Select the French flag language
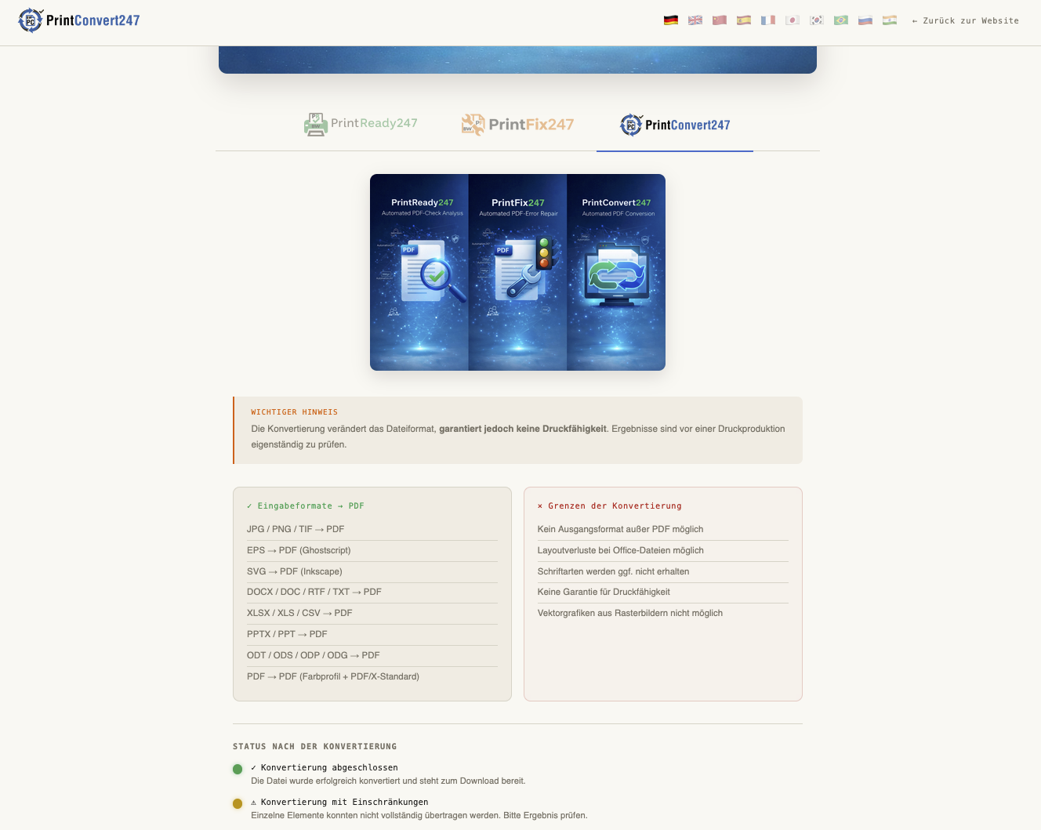Viewport: 1041px width, 830px height. click(768, 20)
